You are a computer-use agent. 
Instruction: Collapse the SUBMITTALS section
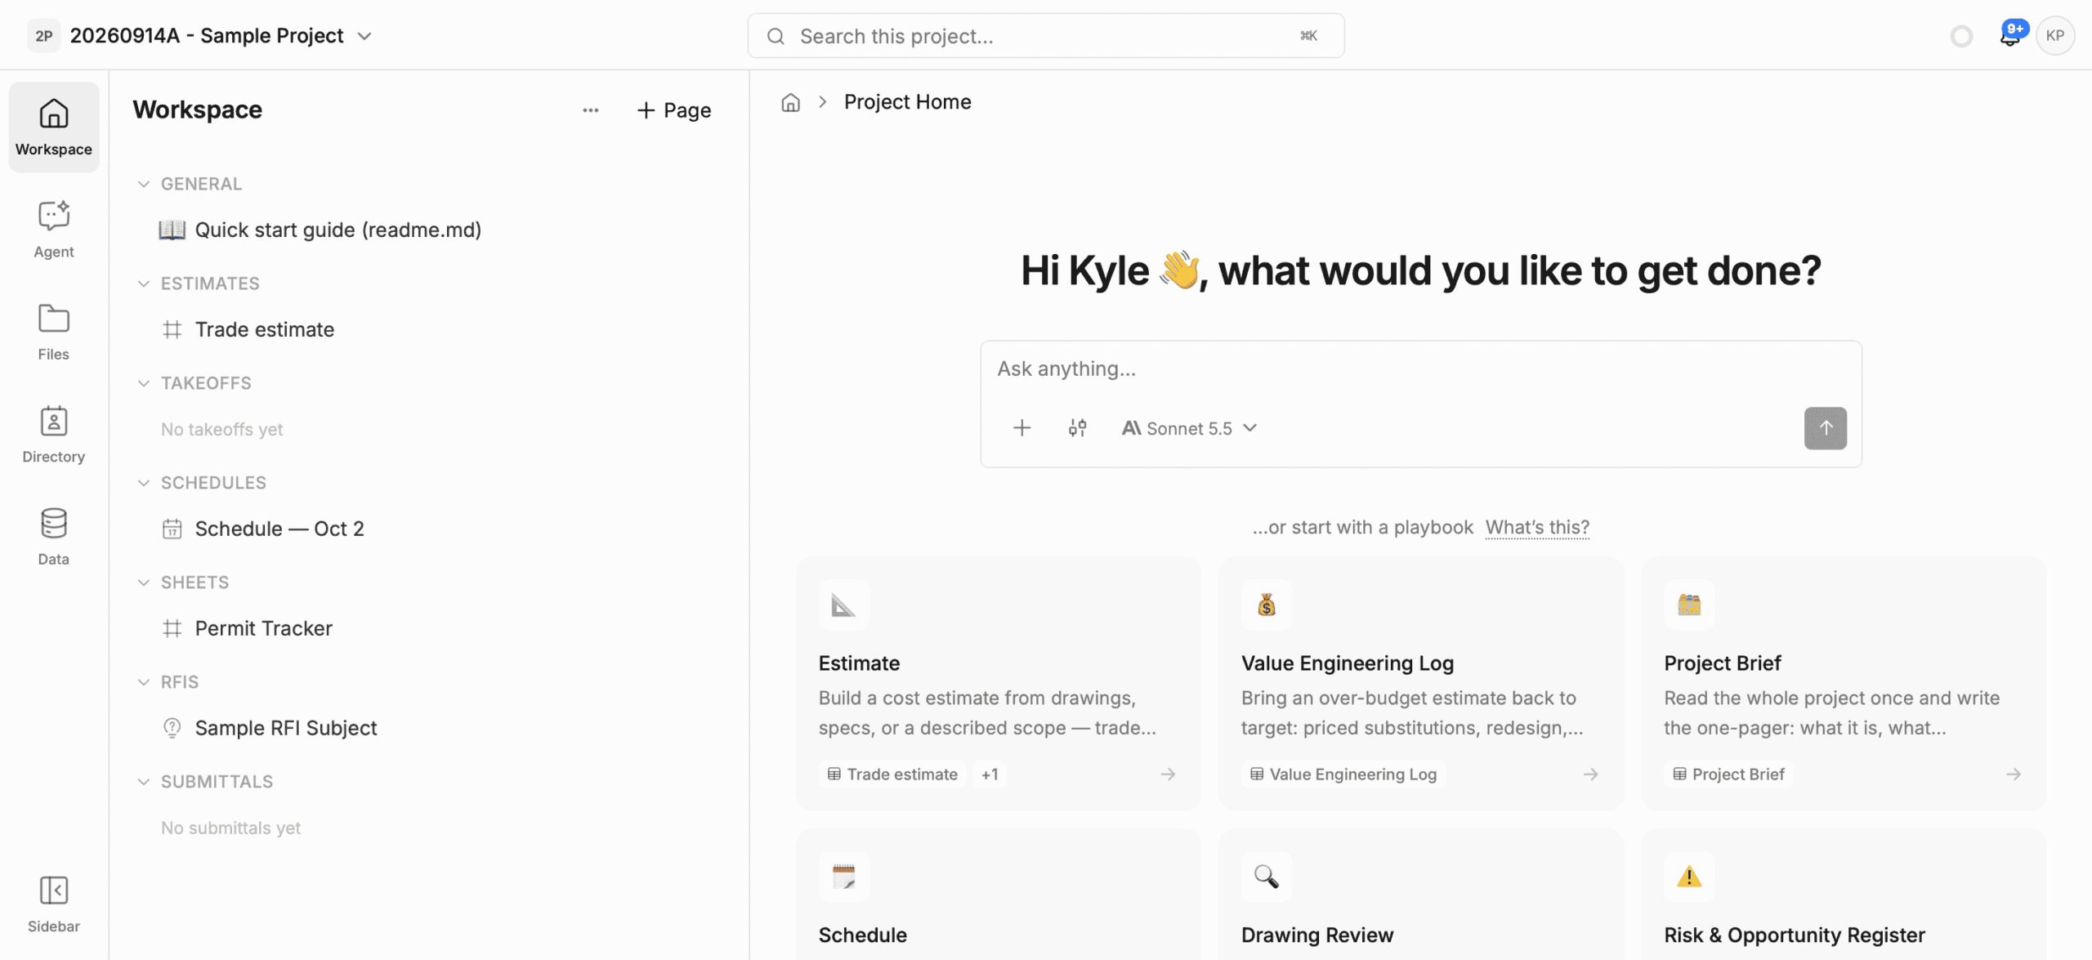tap(144, 782)
